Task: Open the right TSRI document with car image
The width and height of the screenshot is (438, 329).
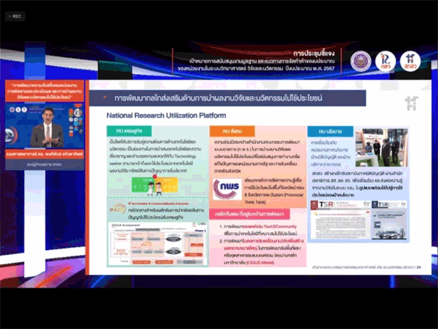Action: pyautogui.click(x=389, y=220)
